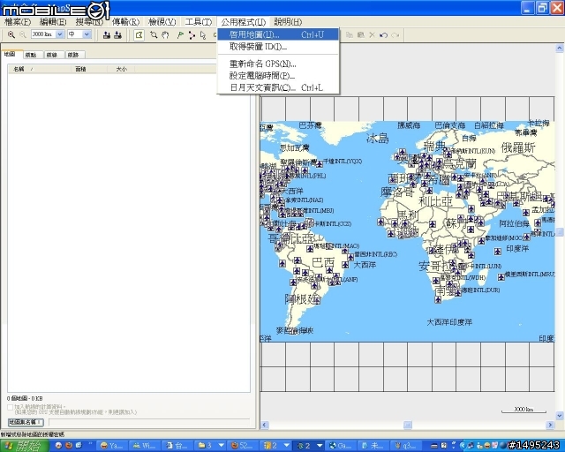Open the 3000 km zoom scale dropdown
Screen dimensions: 565x452
60,34
